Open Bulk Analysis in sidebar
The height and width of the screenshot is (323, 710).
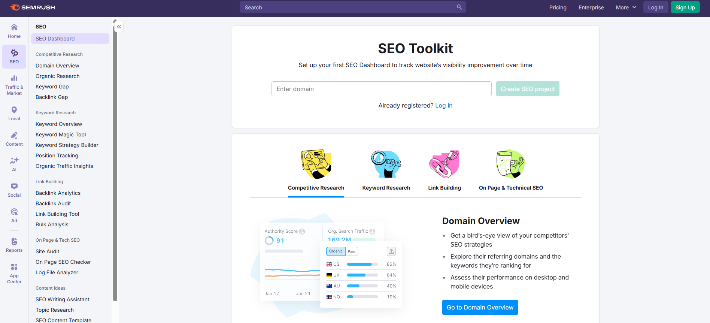[52, 224]
